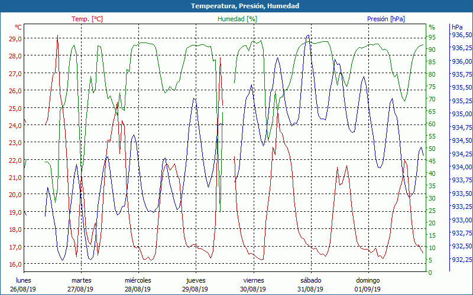Click the 60 humidity axis value

(x=432, y=124)
